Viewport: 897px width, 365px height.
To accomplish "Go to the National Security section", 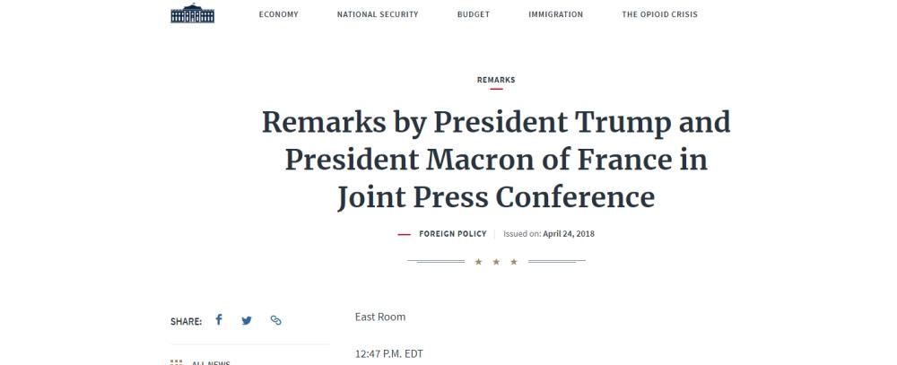I will pyautogui.click(x=378, y=14).
